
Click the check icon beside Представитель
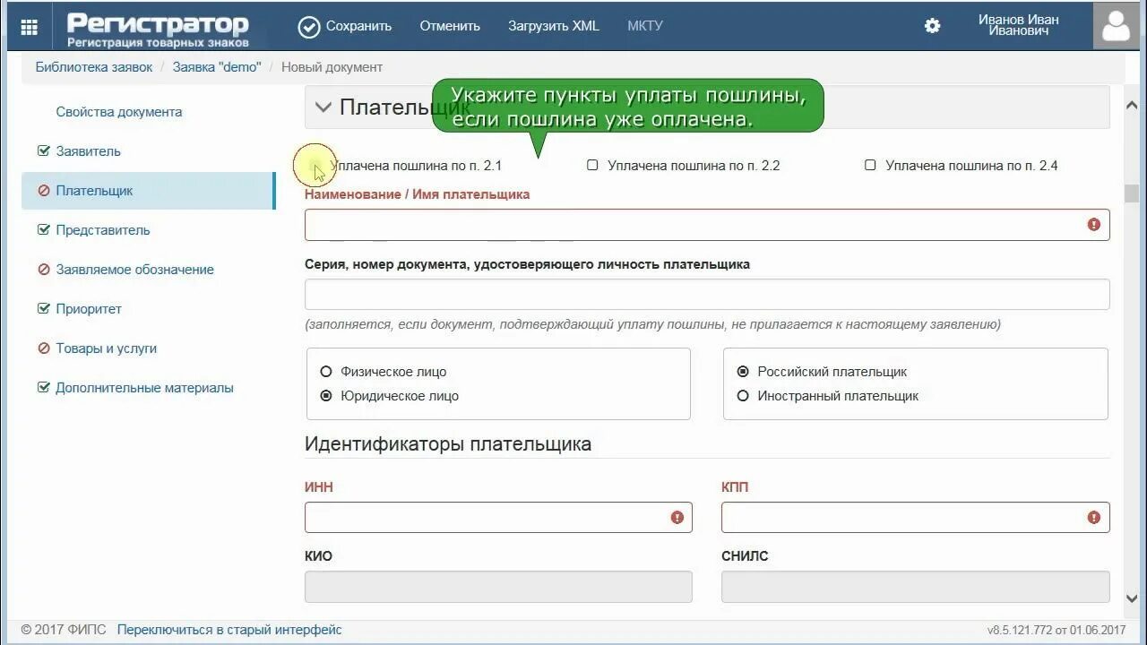point(43,230)
